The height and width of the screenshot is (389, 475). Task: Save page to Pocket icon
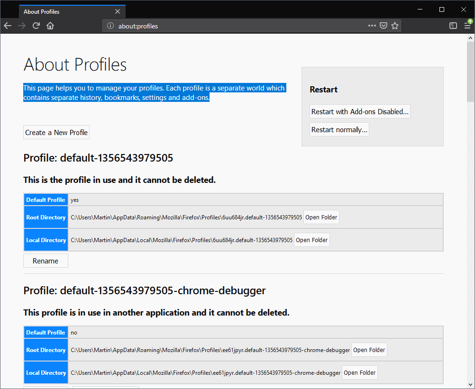(384, 26)
